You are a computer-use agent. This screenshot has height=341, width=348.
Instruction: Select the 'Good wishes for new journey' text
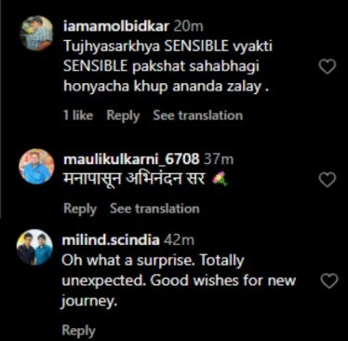click(x=178, y=291)
